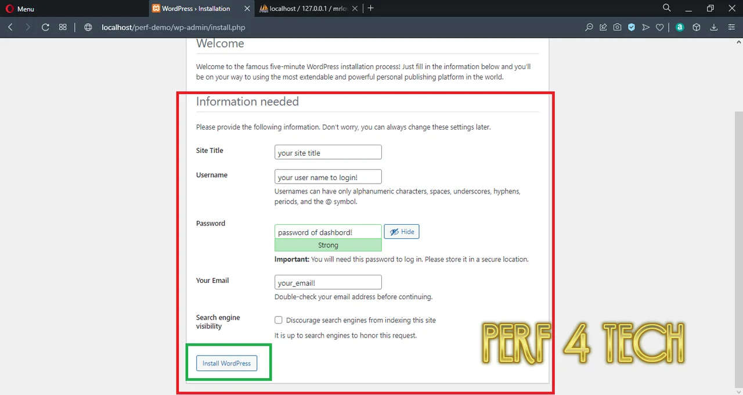Click the search tabs magnifier icon
The width and height of the screenshot is (743, 395).
pyautogui.click(x=667, y=8)
